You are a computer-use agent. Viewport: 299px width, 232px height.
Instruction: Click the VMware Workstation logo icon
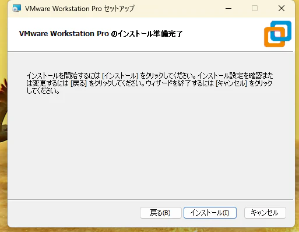[x=277, y=34]
